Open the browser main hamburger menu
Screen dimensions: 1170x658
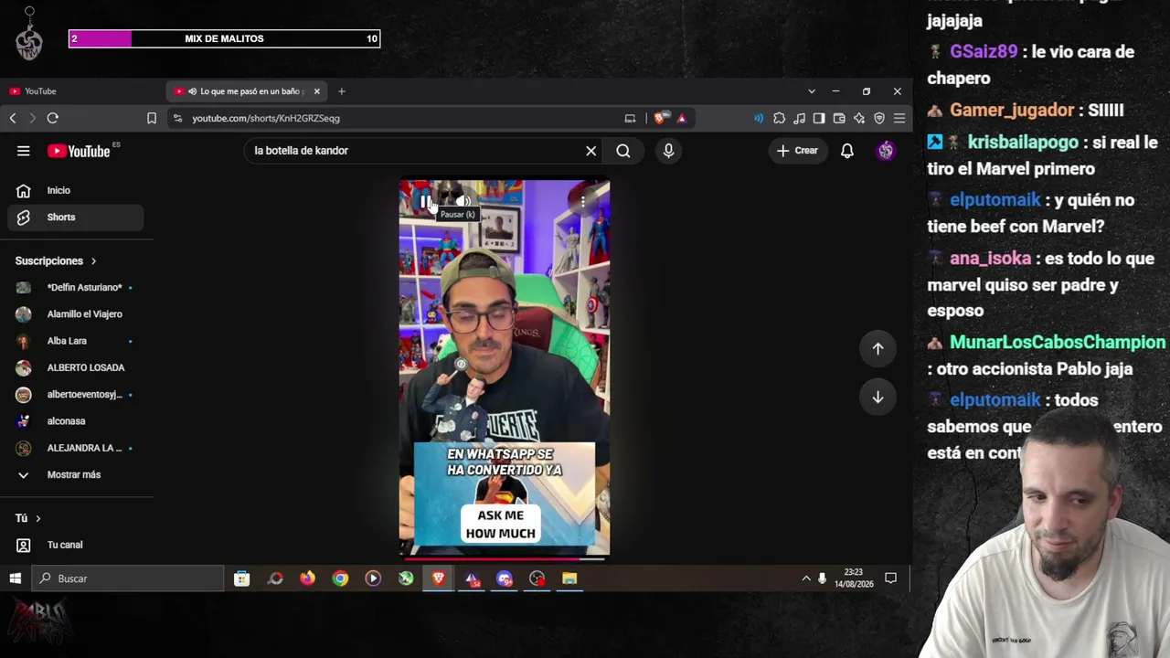coord(899,118)
